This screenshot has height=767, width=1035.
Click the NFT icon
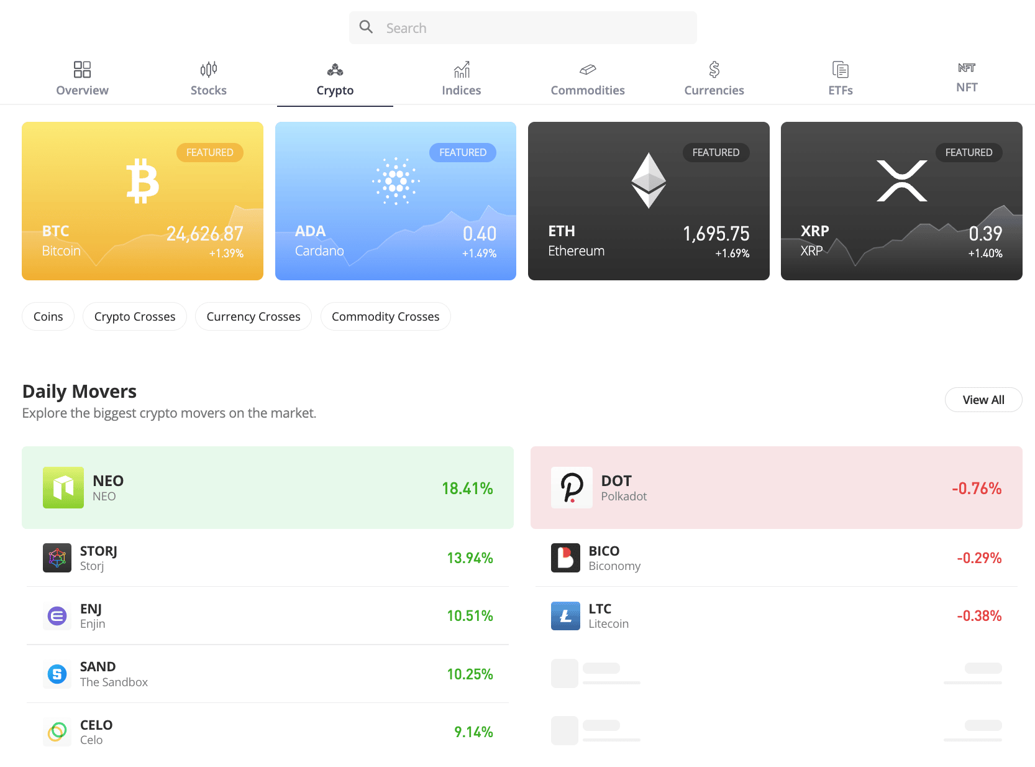coord(967,67)
